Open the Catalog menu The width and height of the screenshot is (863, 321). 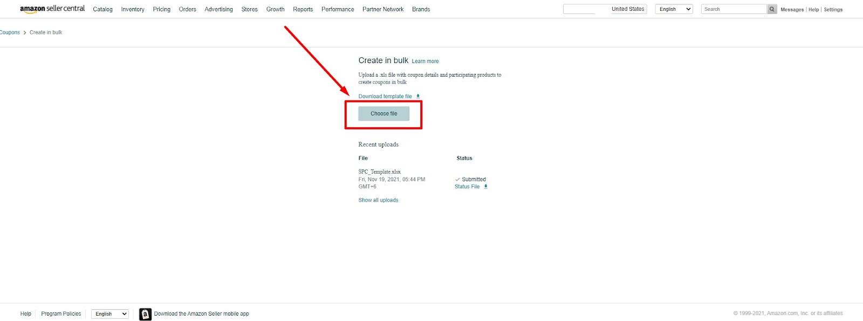pos(102,9)
